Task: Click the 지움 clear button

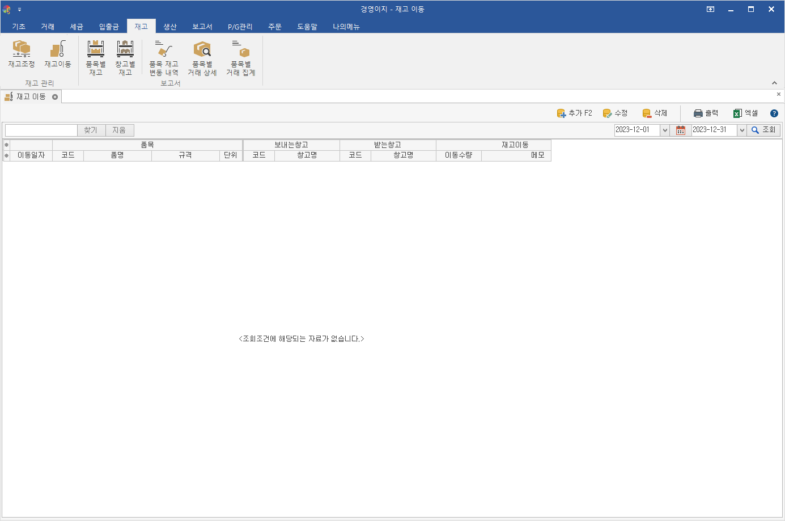Action: (x=120, y=130)
